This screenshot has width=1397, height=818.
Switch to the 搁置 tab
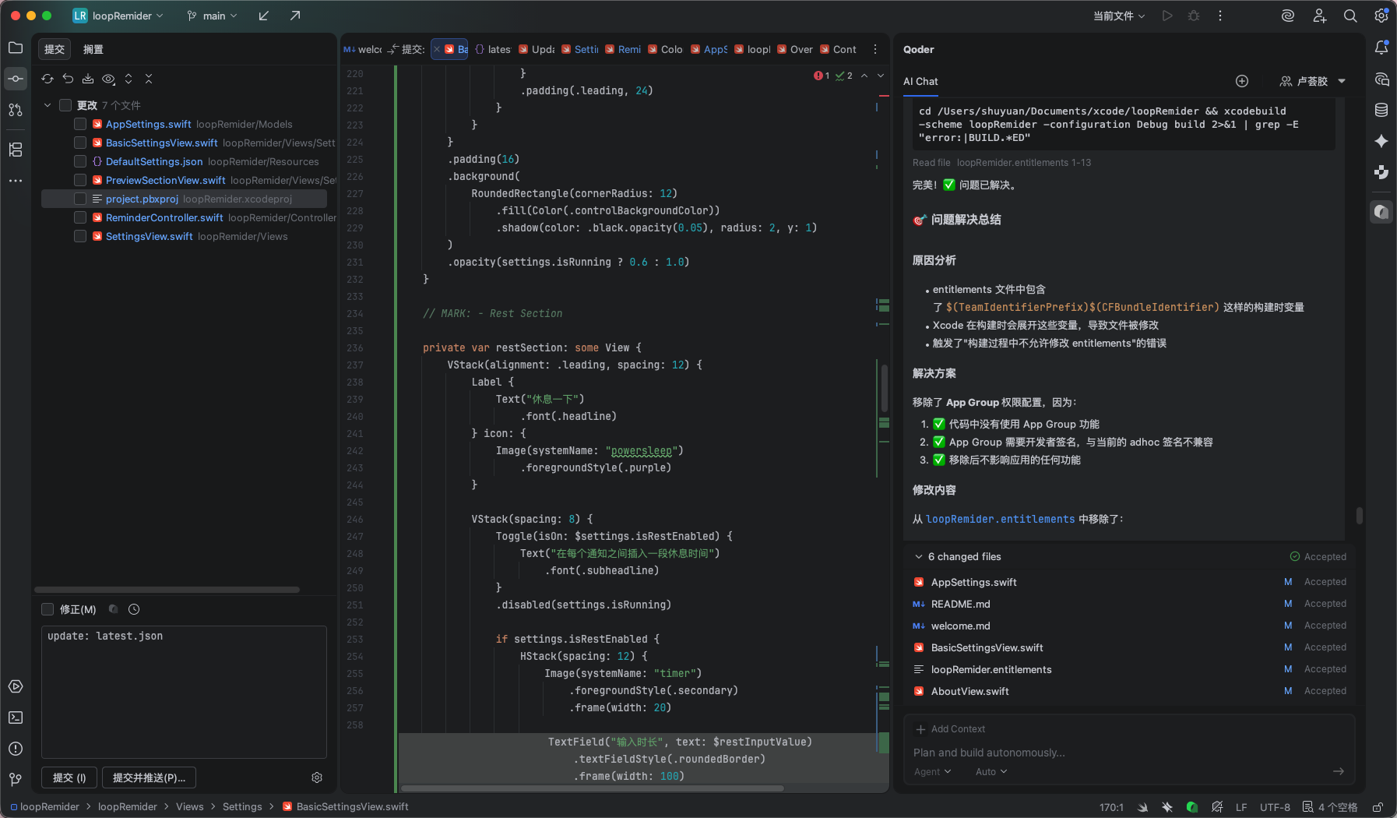[x=93, y=49]
